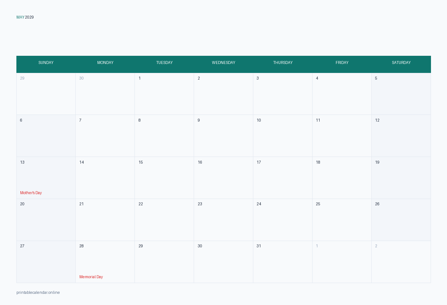Select Friday May 4

pos(342,94)
